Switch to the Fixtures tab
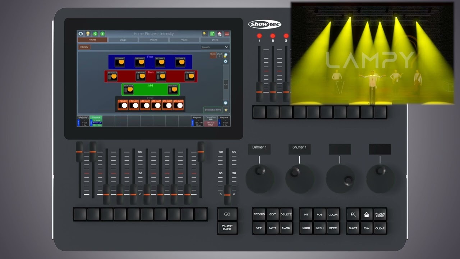The width and height of the screenshot is (460, 259). [92, 40]
